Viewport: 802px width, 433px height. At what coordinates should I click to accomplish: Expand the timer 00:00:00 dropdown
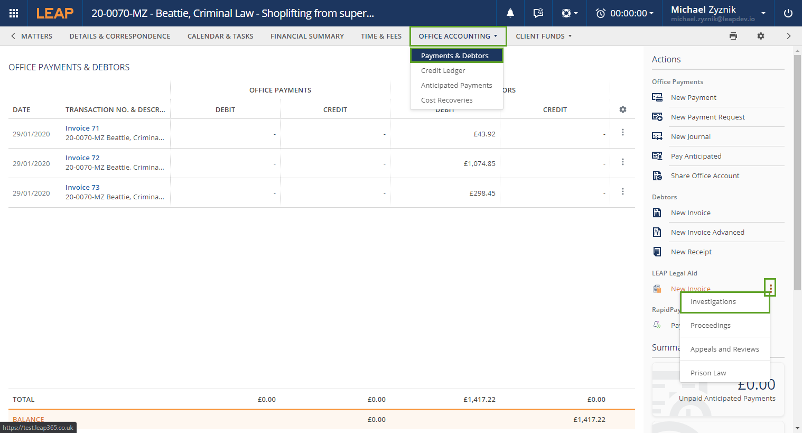[x=624, y=13]
